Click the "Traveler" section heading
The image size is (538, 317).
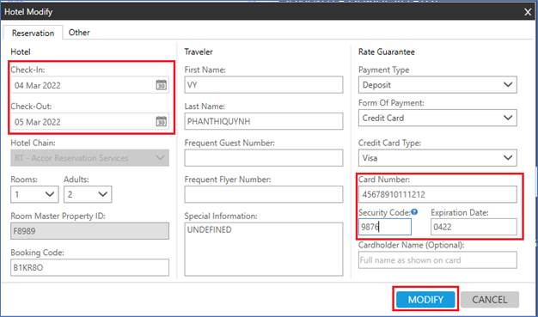coord(199,52)
